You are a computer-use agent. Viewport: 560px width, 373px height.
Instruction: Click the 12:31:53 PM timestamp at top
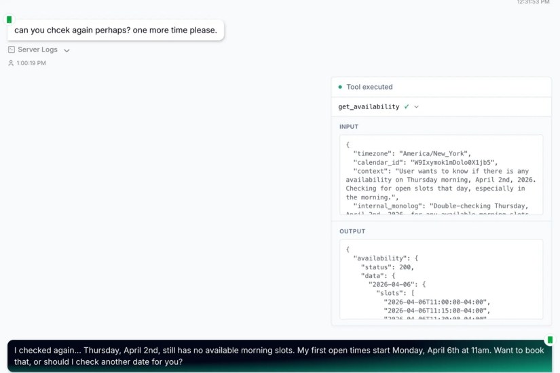click(x=533, y=2)
